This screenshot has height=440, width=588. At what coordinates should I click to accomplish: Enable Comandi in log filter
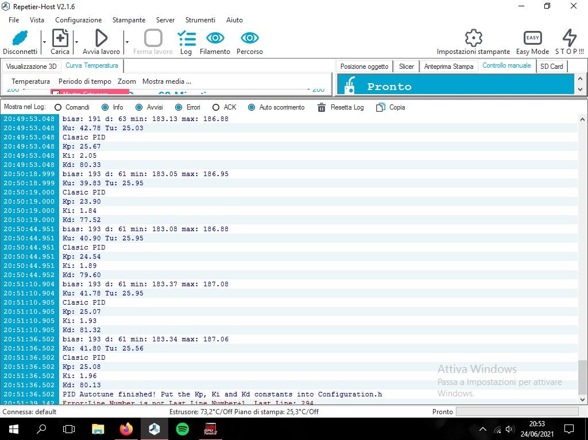pos(58,108)
